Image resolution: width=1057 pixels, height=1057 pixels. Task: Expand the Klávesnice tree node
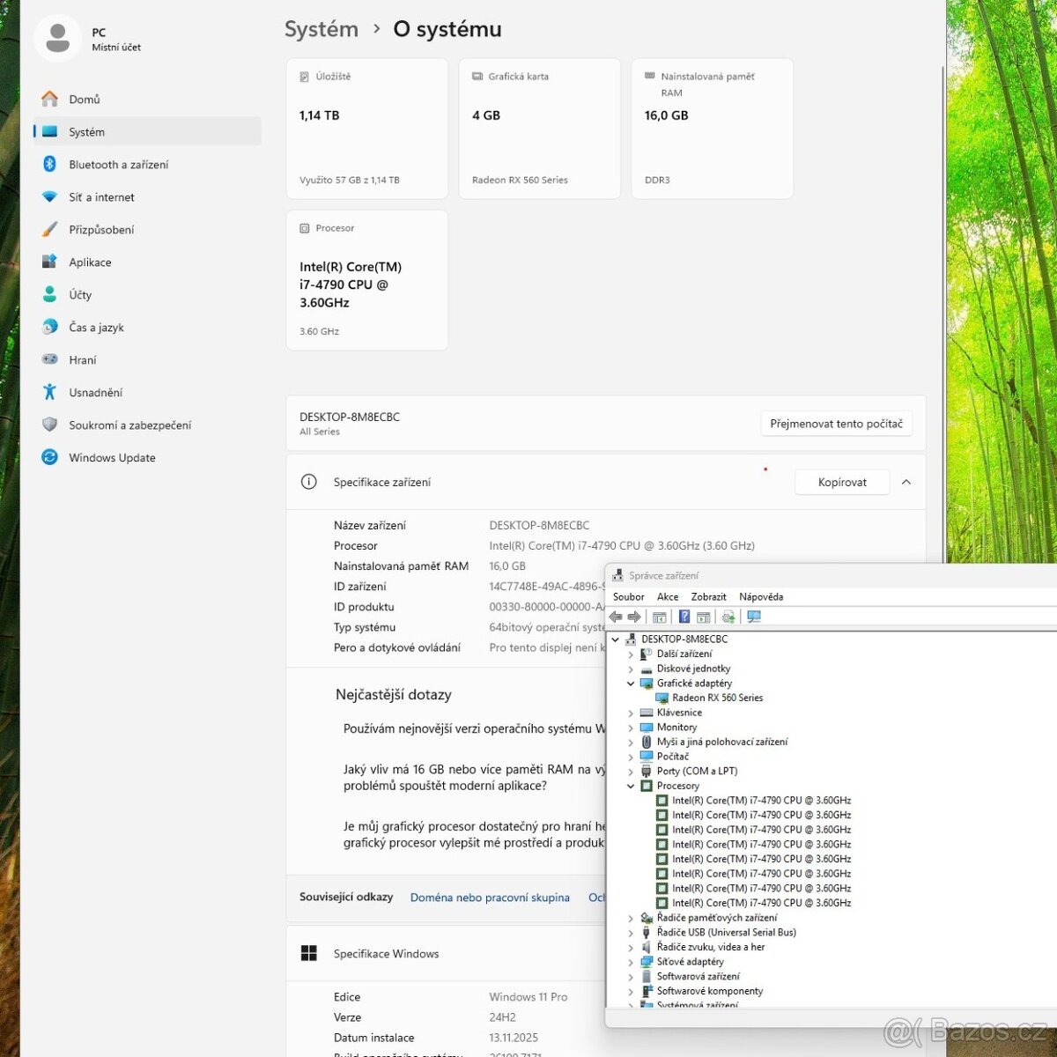coord(631,713)
